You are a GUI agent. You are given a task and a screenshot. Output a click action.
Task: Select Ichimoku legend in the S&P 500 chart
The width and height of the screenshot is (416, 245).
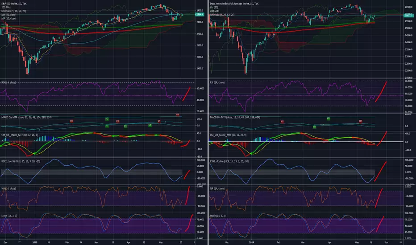tap(13, 11)
